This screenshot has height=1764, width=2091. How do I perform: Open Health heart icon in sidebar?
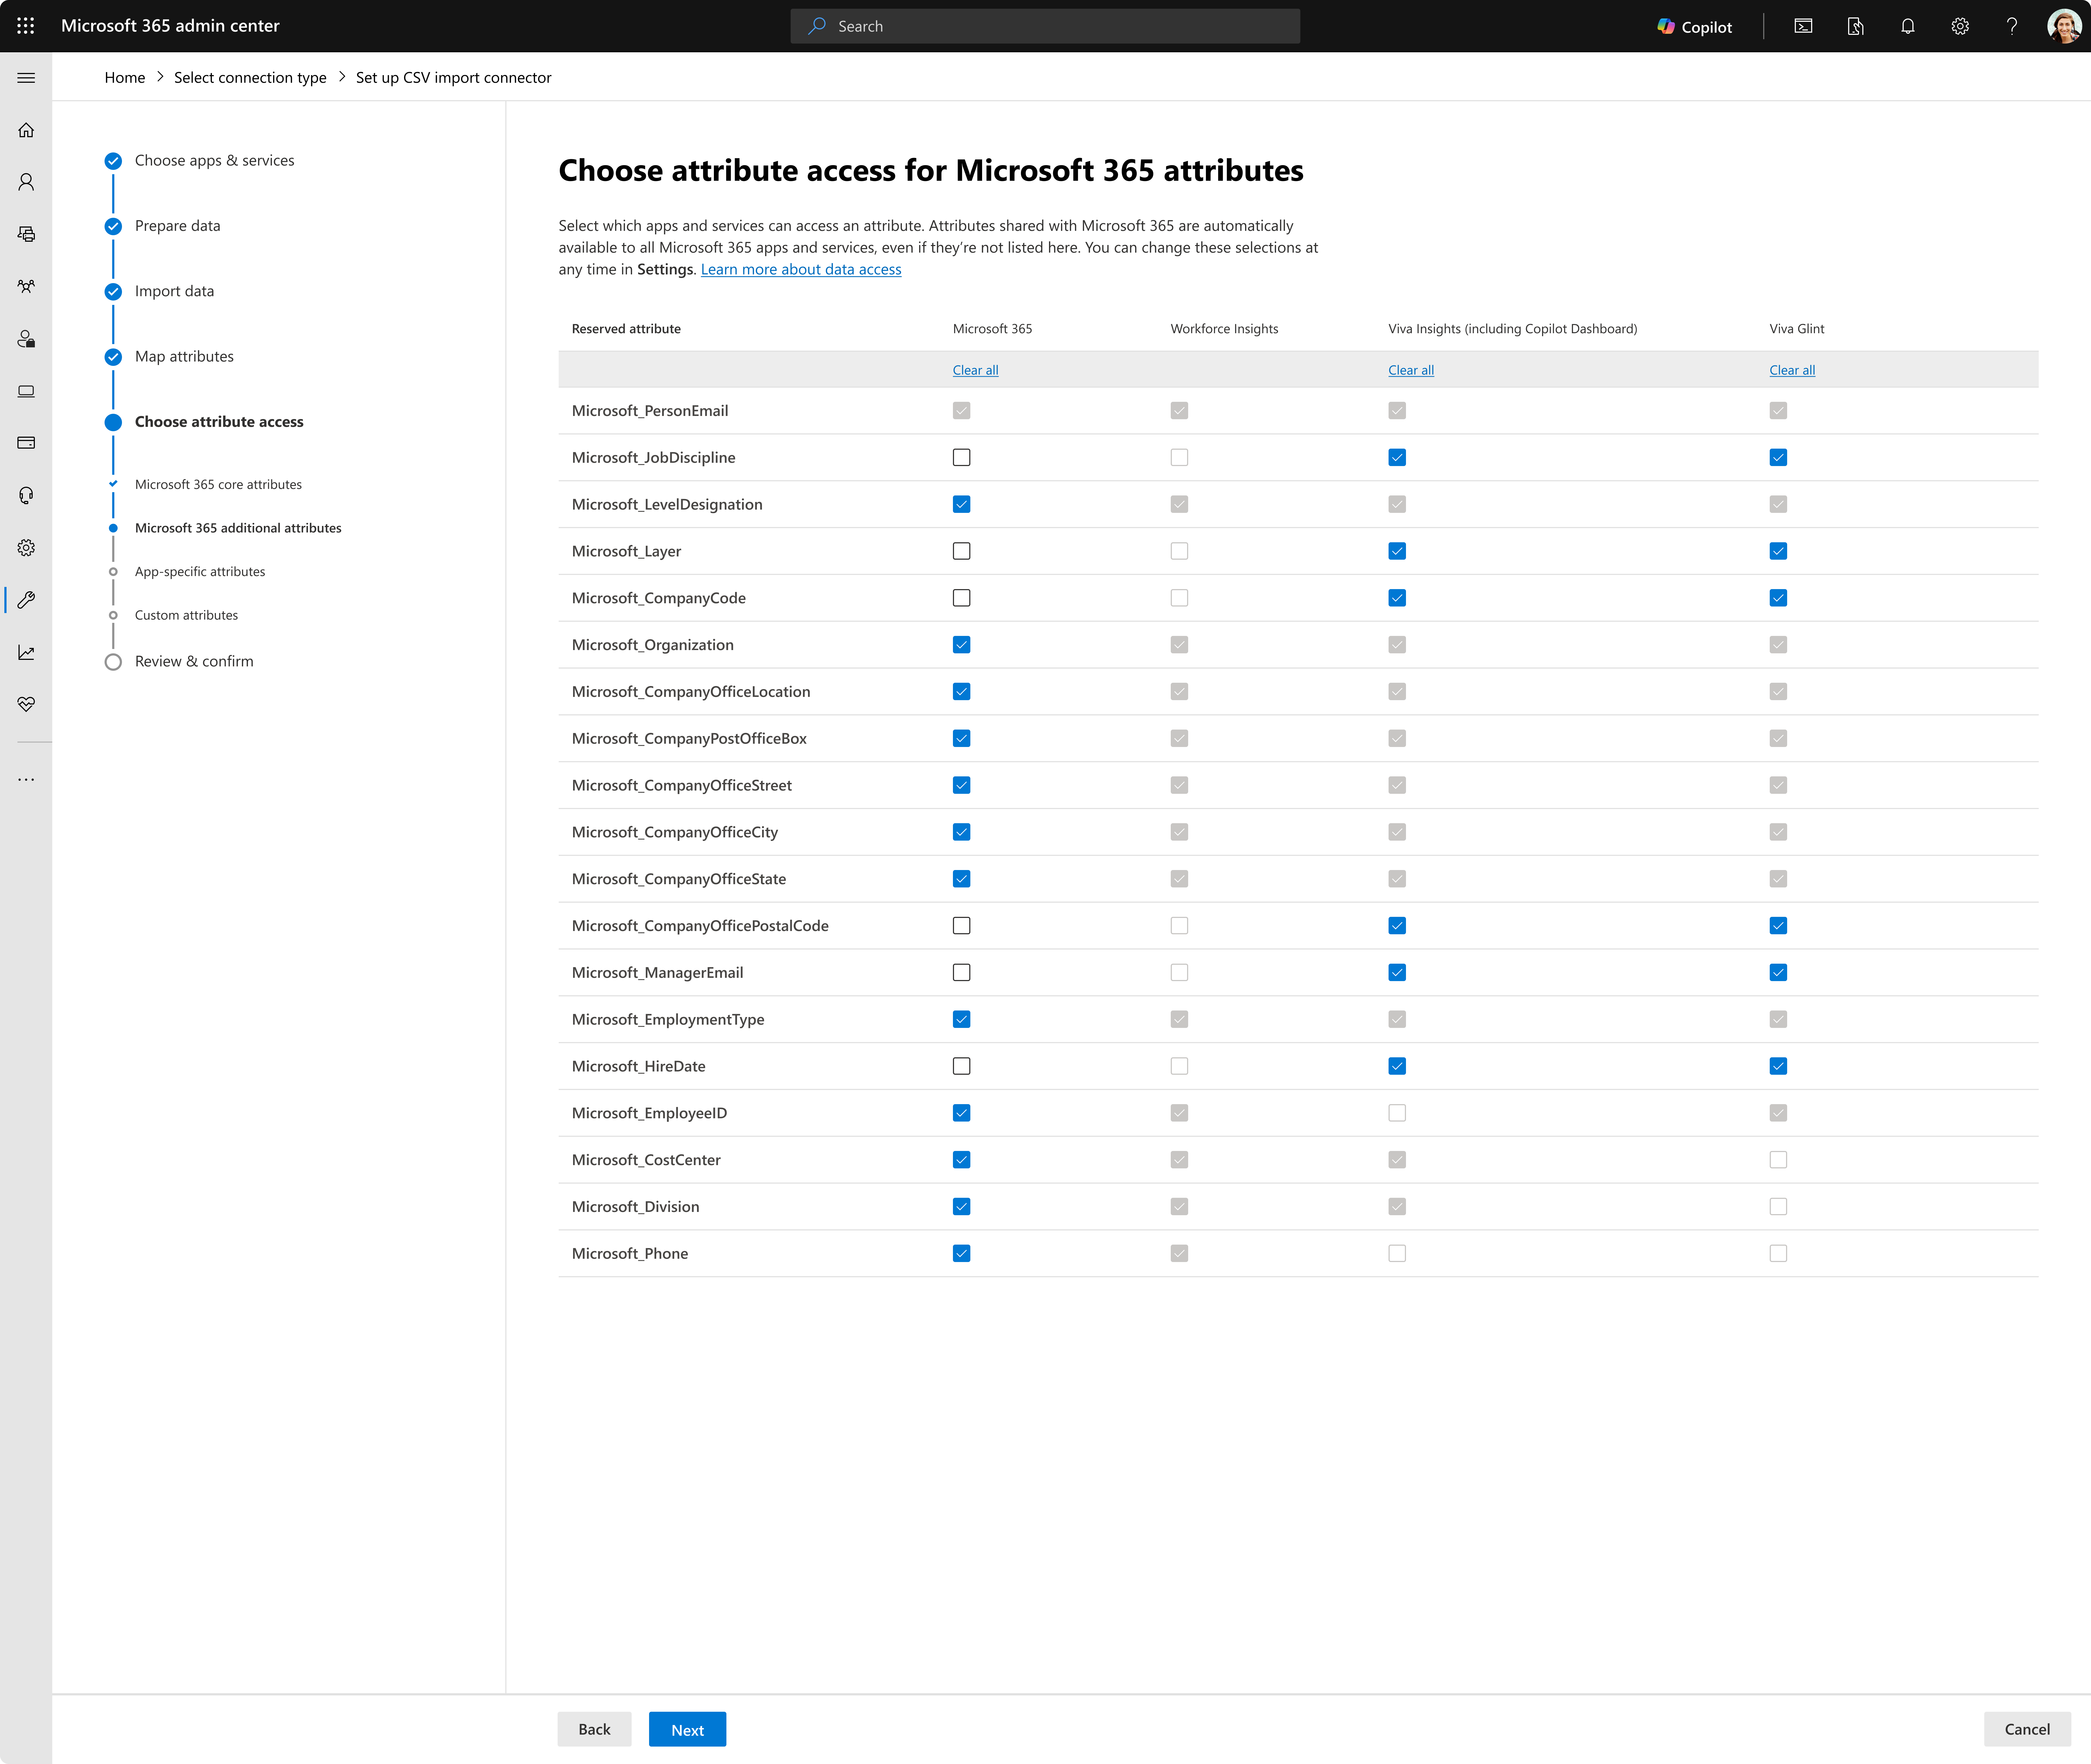click(26, 704)
